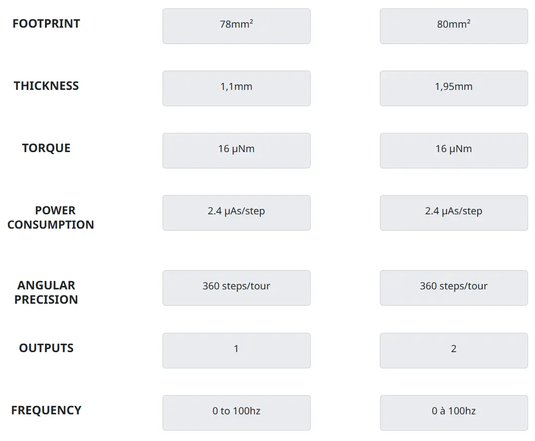Click the "0 à 100hz" frequency box
Viewport: 535px width, 441px height.
click(x=453, y=413)
